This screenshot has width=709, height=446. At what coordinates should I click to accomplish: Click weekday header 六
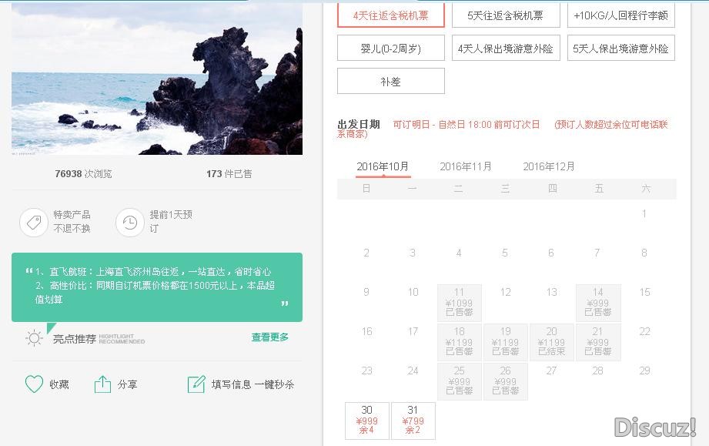646,188
